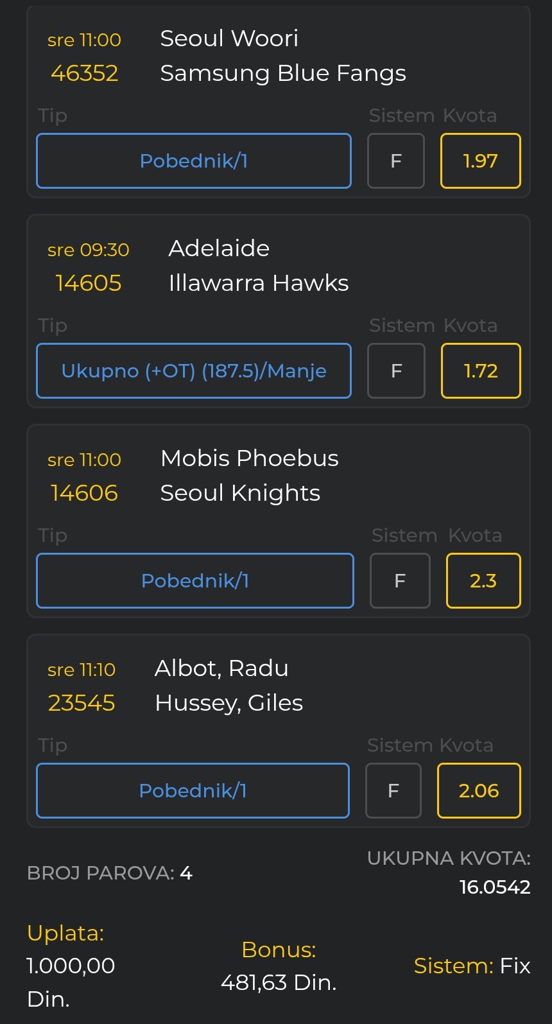Tap the Bonus 481,63 Din. amount
The width and height of the screenshot is (552, 1024).
pos(279,982)
